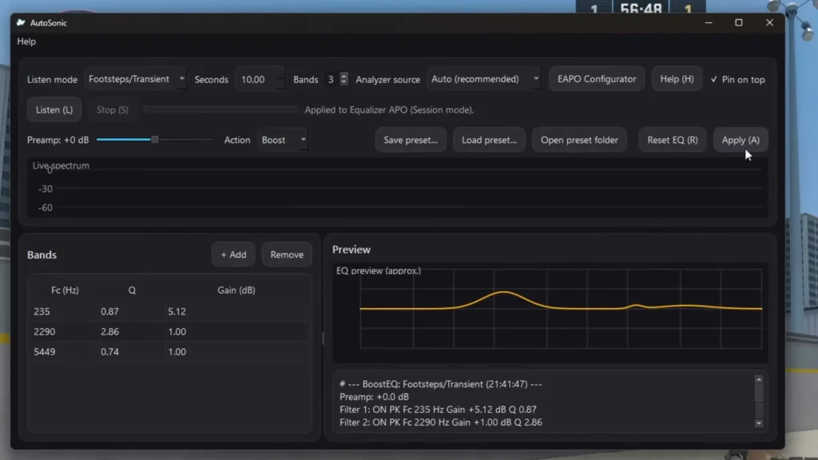
Task: Close the AutoSonic window
Action: [x=769, y=22]
